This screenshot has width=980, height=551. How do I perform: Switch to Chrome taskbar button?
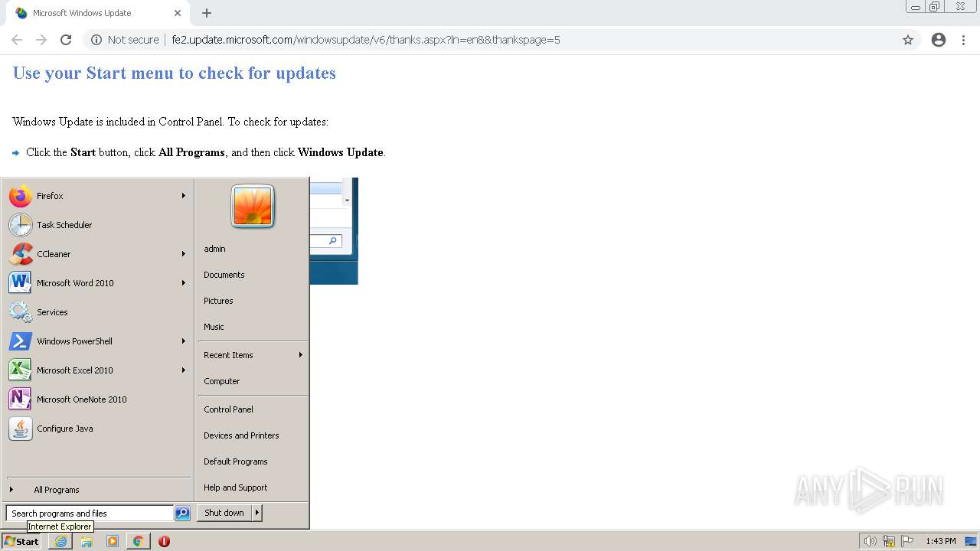(x=138, y=541)
